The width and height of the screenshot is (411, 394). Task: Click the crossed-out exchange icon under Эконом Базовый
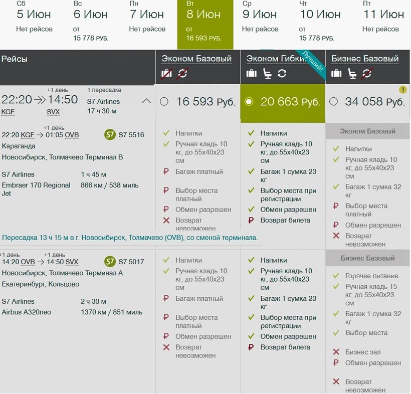tap(182, 74)
